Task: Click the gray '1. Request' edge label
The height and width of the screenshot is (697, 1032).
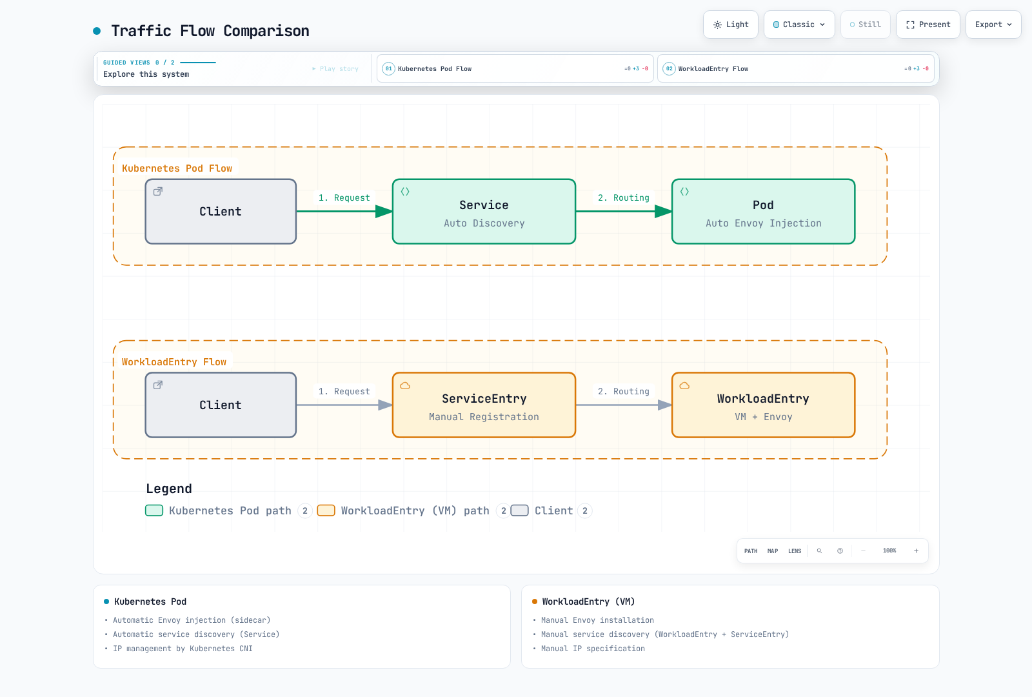Action: click(x=344, y=392)
